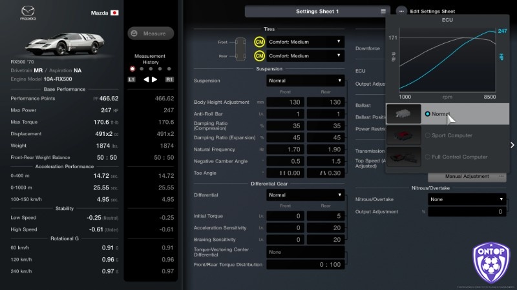Screen dimensions: 517x290
Task: Open the front tires Comfort: Medium dropdown
Action: pyautogui.click(x=305, y=42)
